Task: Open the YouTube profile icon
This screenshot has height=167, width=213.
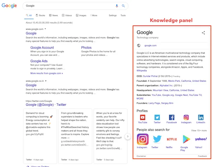Action: (143, 117)
